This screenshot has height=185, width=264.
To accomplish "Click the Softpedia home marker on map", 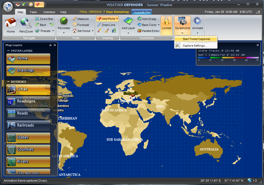I will (132, 97).
